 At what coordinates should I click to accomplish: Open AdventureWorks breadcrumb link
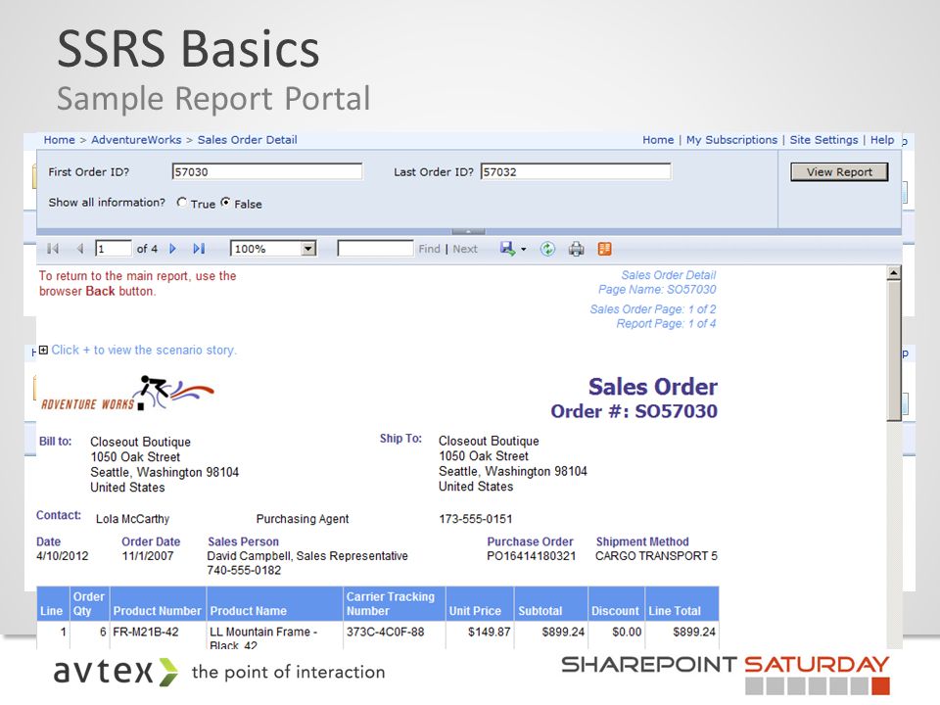tap(136, 140)
